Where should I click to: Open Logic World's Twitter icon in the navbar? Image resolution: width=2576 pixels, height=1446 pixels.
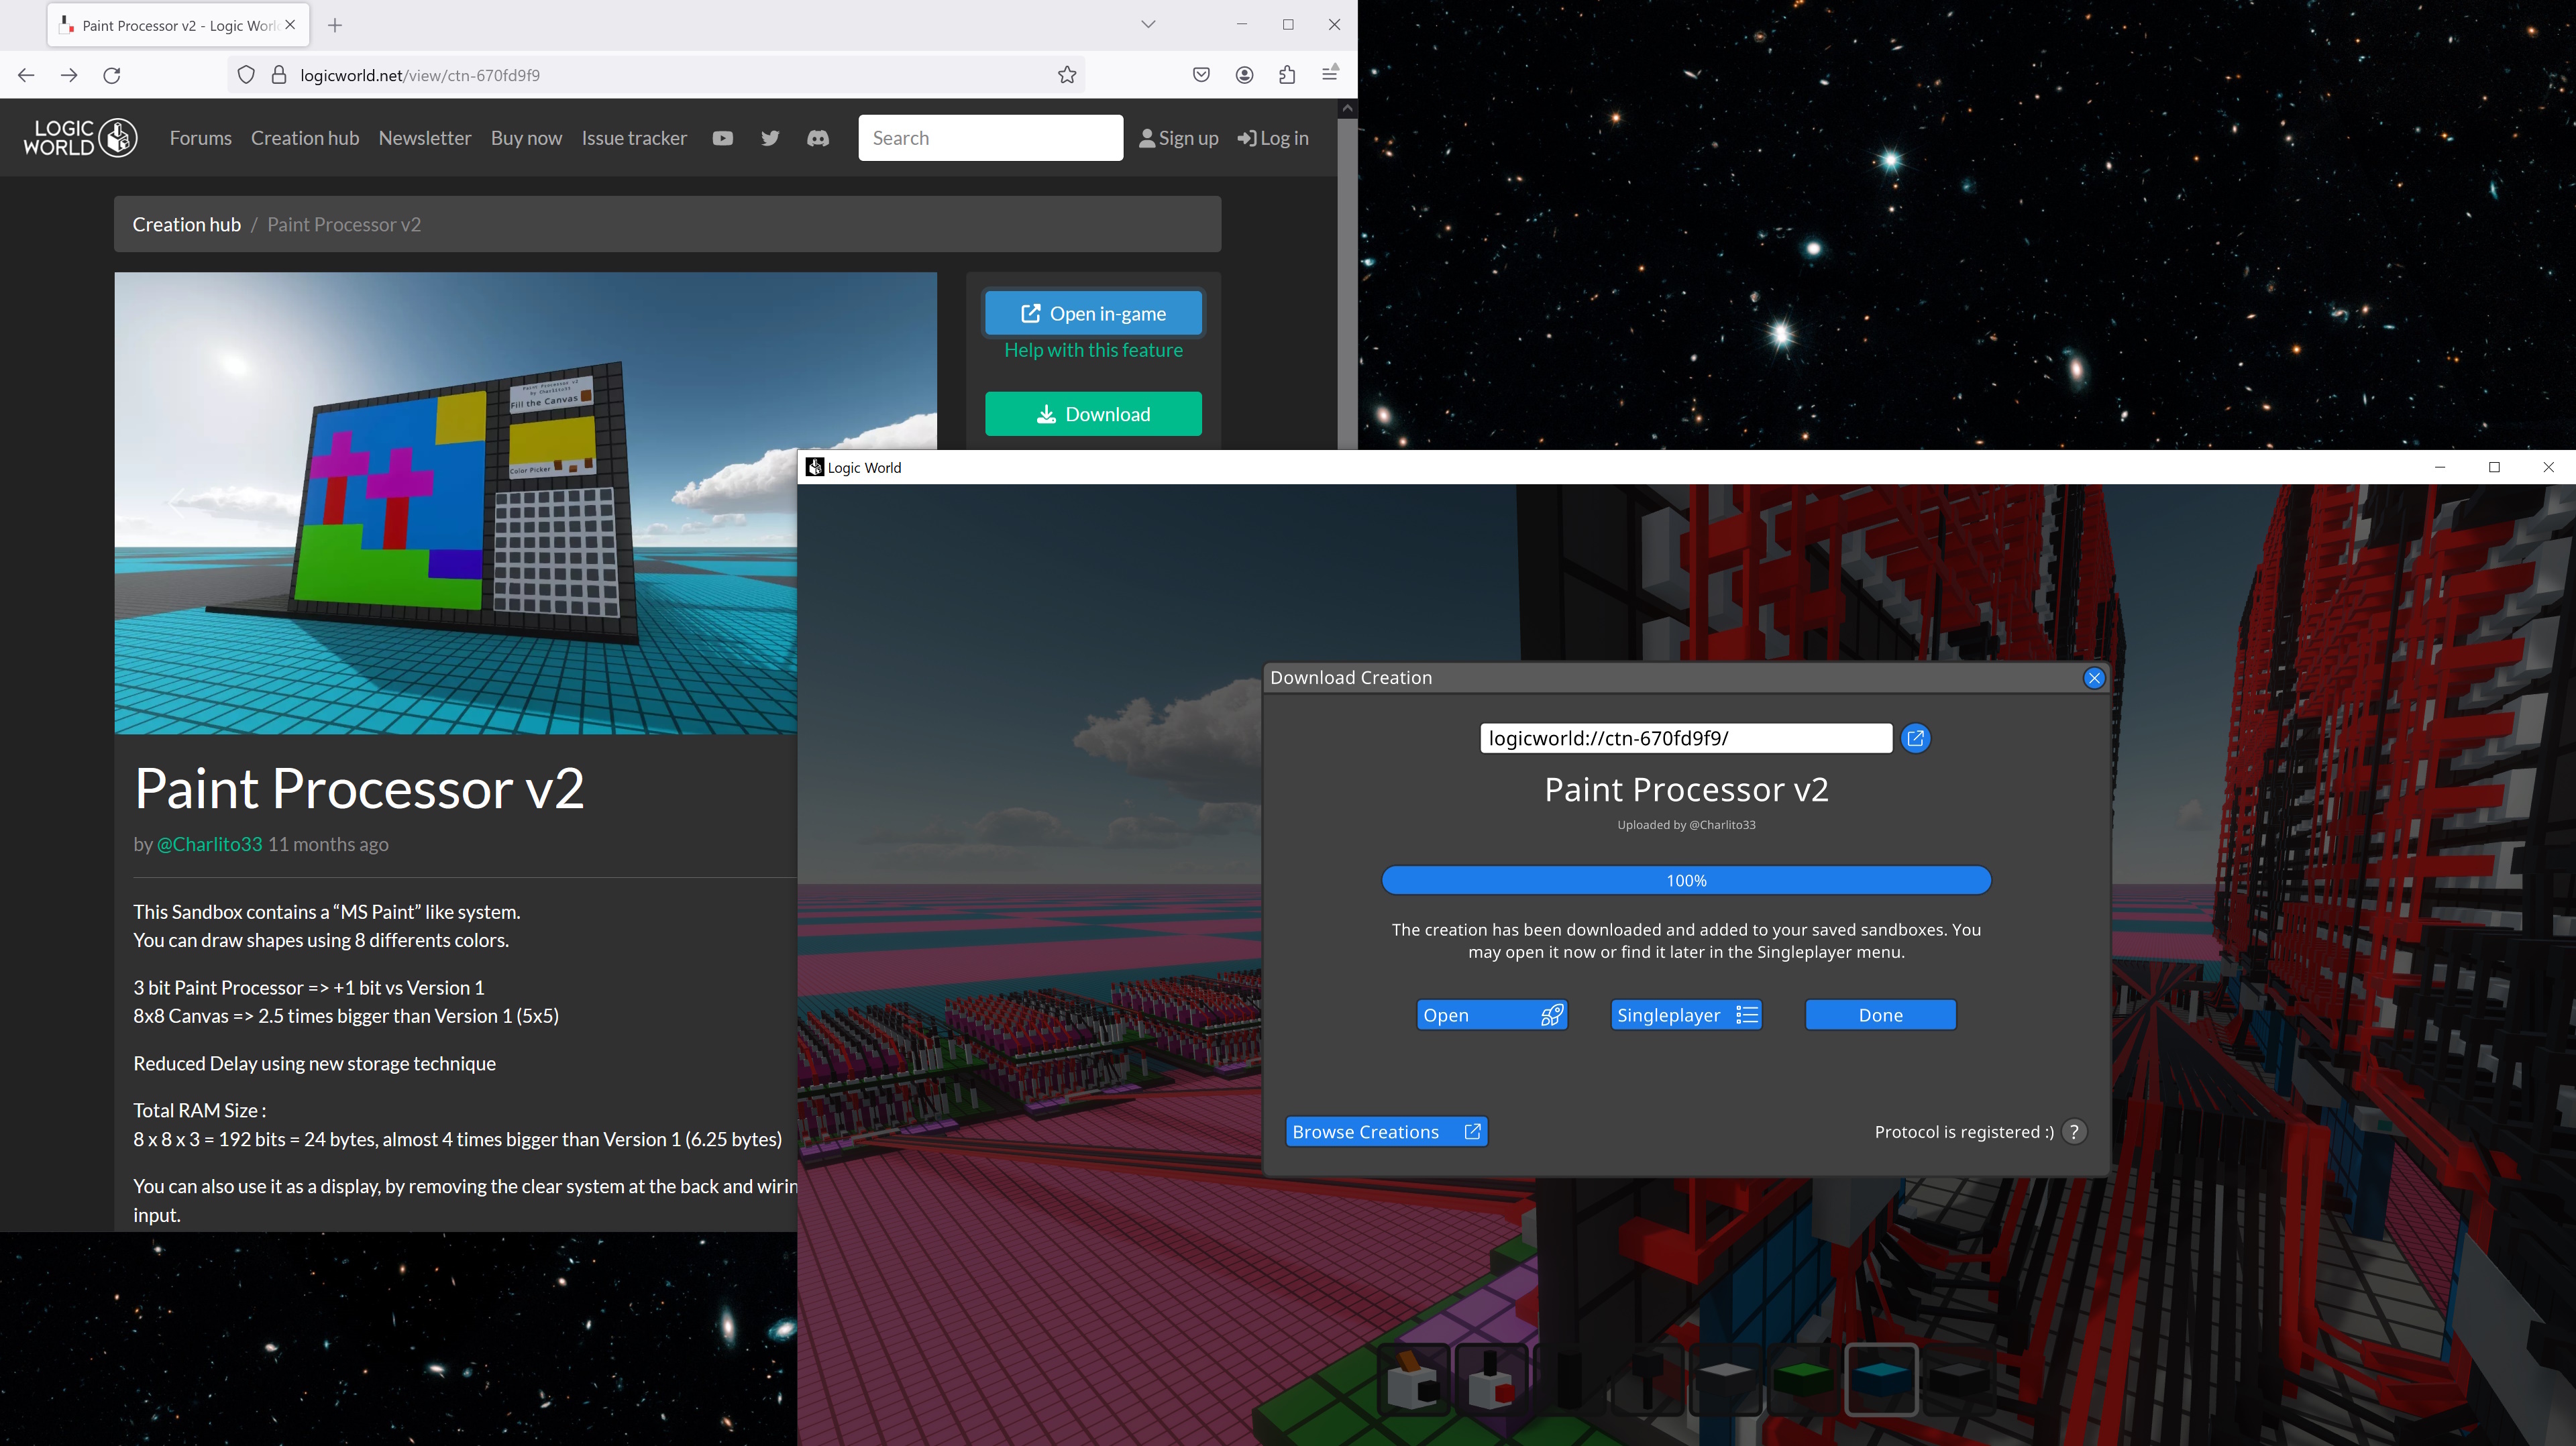(x=770, y=138)
